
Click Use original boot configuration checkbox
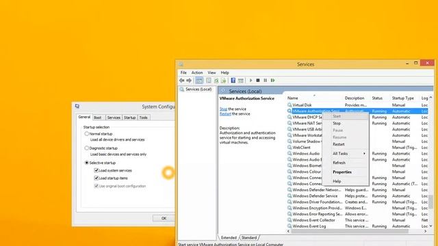(x=96, y=186)
